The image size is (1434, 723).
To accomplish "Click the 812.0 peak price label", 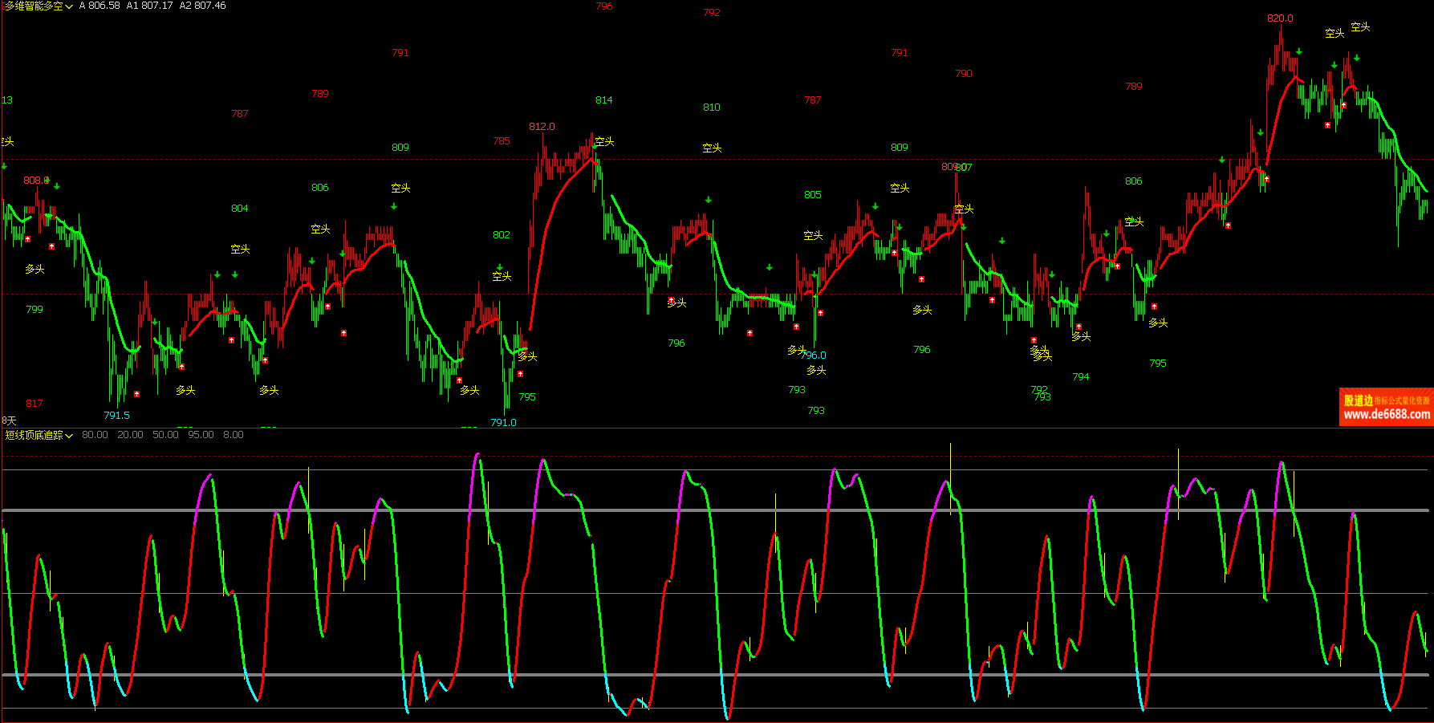I will pyautogui.click(x=542, y=127).
